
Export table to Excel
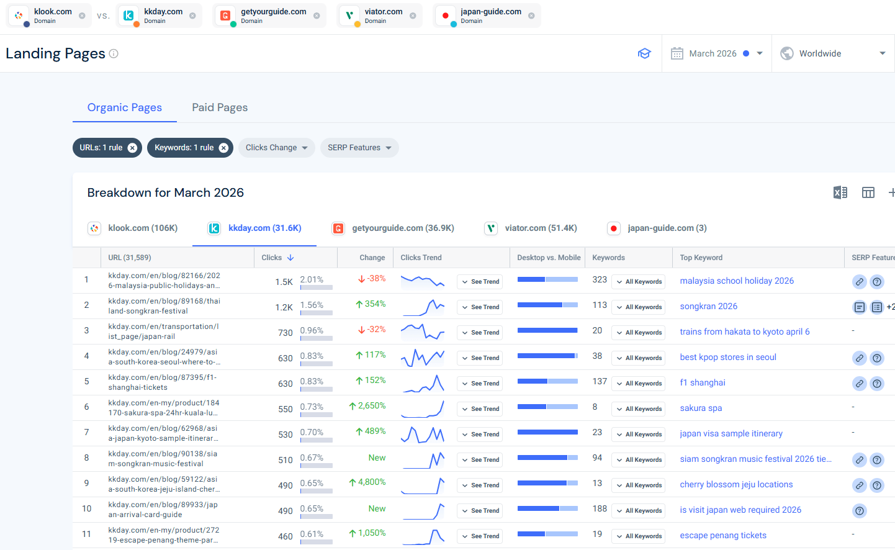[840, 192]
